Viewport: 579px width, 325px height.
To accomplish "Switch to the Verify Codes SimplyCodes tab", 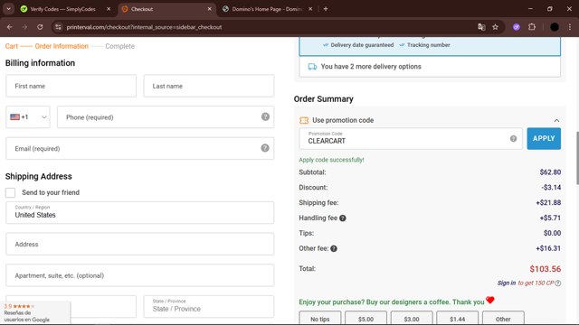I will [62, 9].
